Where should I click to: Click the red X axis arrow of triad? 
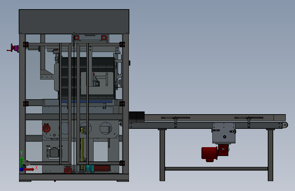pyautogui.click(x=29, y=170)
